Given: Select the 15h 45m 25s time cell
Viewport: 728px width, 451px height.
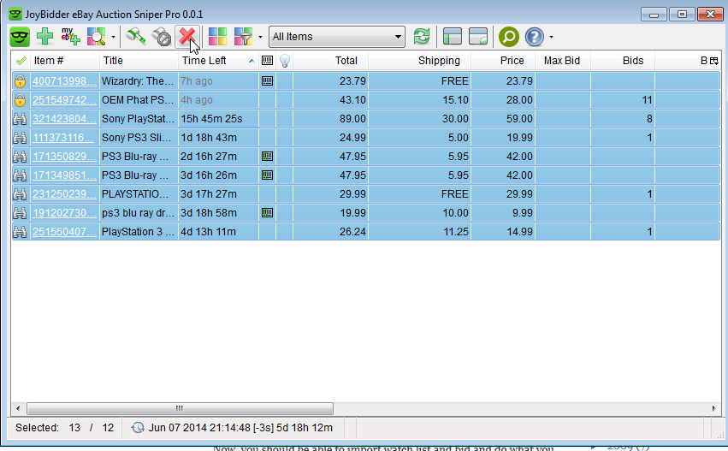Looking at the screenshot, I should 218,119.
